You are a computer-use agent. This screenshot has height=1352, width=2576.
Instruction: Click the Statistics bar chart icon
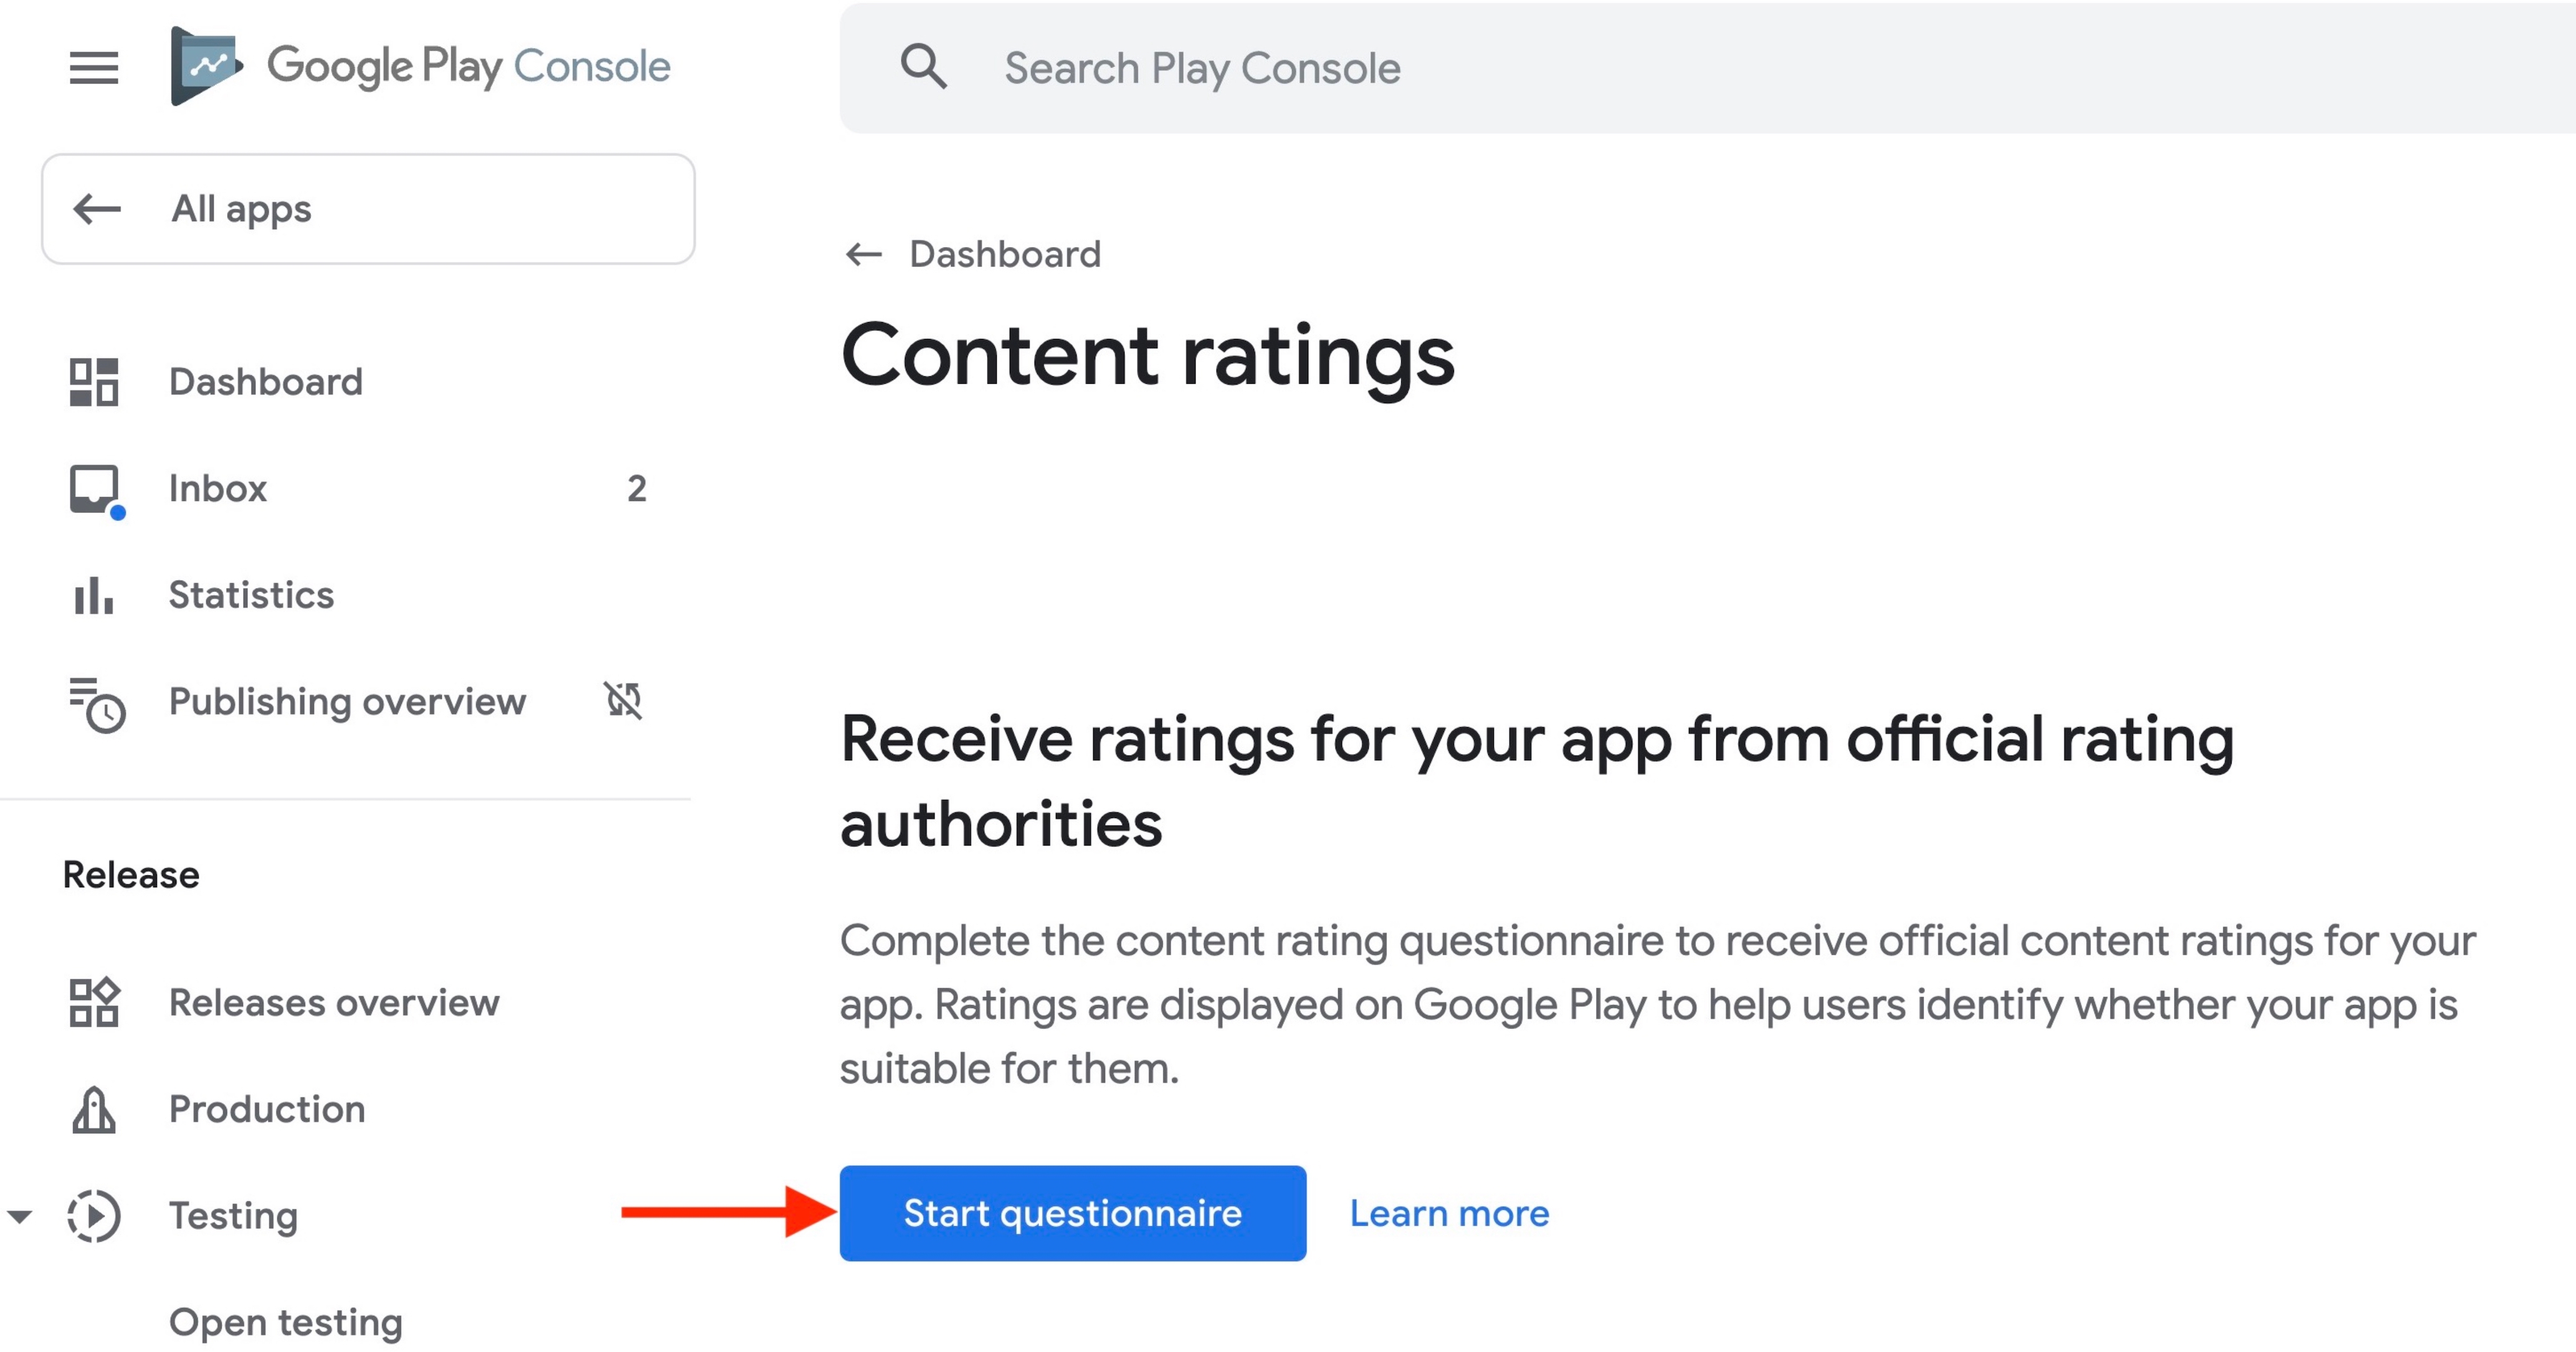[94, 596]
